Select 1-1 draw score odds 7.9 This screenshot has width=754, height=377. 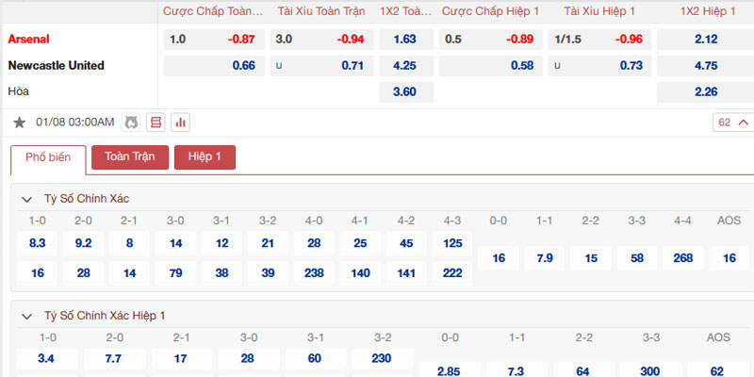(545, 258)
